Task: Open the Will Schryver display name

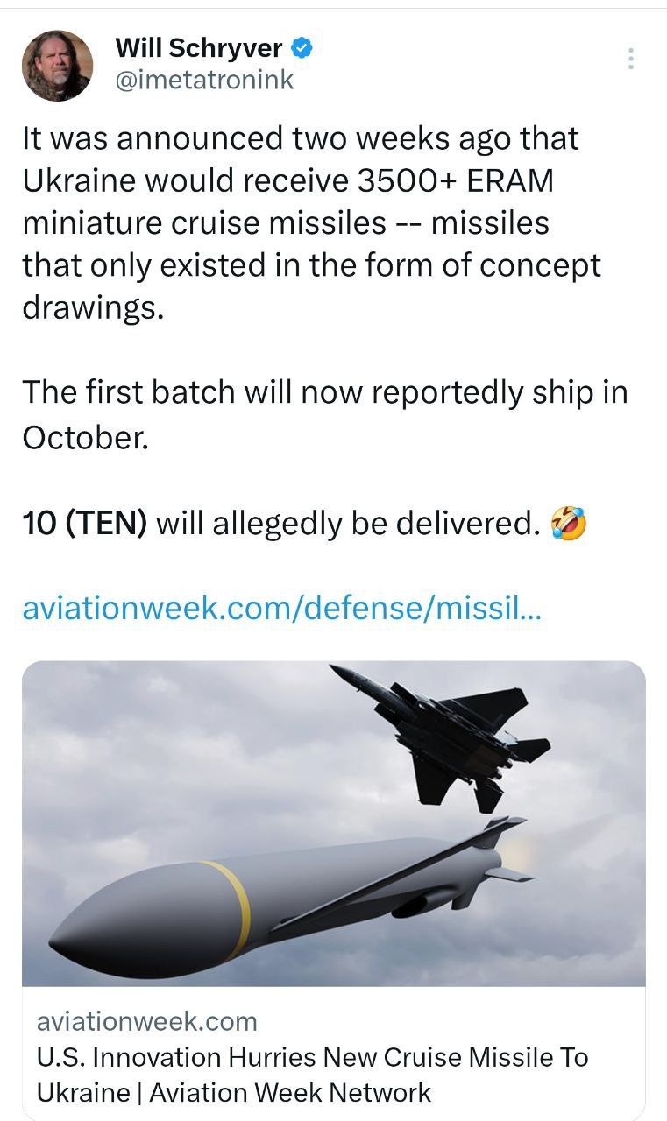Action: tap(199, 48)
